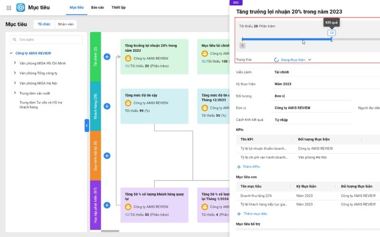Expand Văn phòng Tổng công ty node
The height and width of the screenshot is (237, 380).
15,73
